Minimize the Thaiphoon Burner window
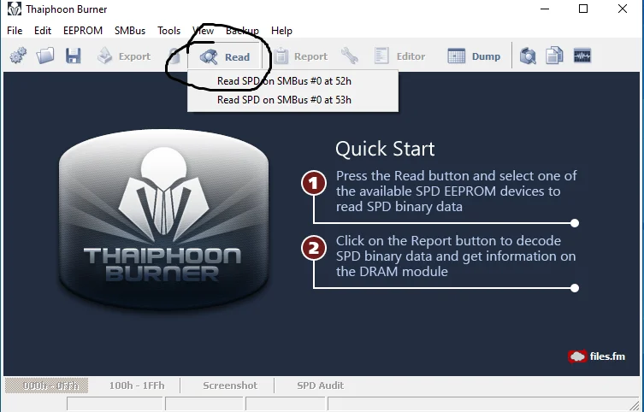The image size is (644, 412). (x=545, y=9)
